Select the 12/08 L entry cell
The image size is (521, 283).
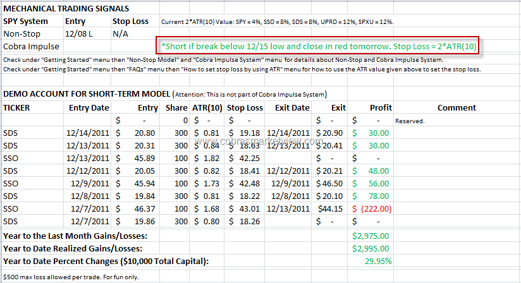[79, 34]
